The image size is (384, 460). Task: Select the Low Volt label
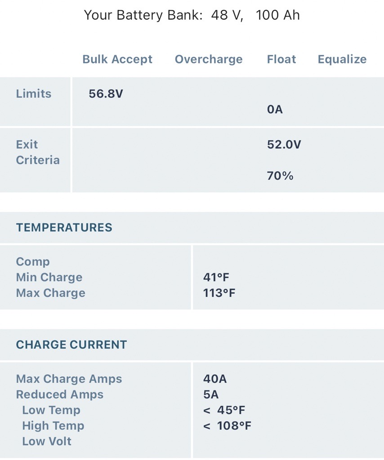[47, 441]
